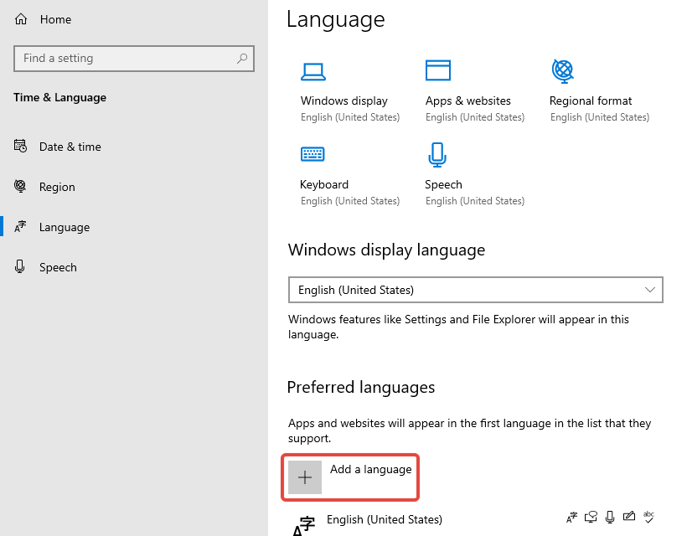Click the Language sidebar icon
This screenshot has height=536, width=687.
pos(20,226)
